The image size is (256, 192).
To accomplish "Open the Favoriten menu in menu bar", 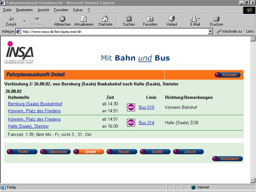I will tap(61, 10).
